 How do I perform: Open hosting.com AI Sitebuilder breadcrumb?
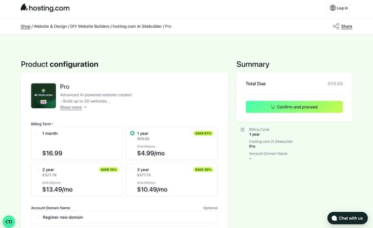(x=137, y=26)
